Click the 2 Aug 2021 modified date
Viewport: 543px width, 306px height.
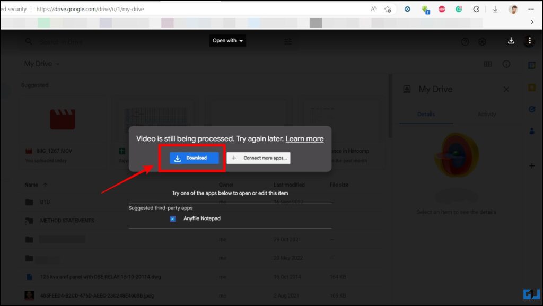(286, 295)
